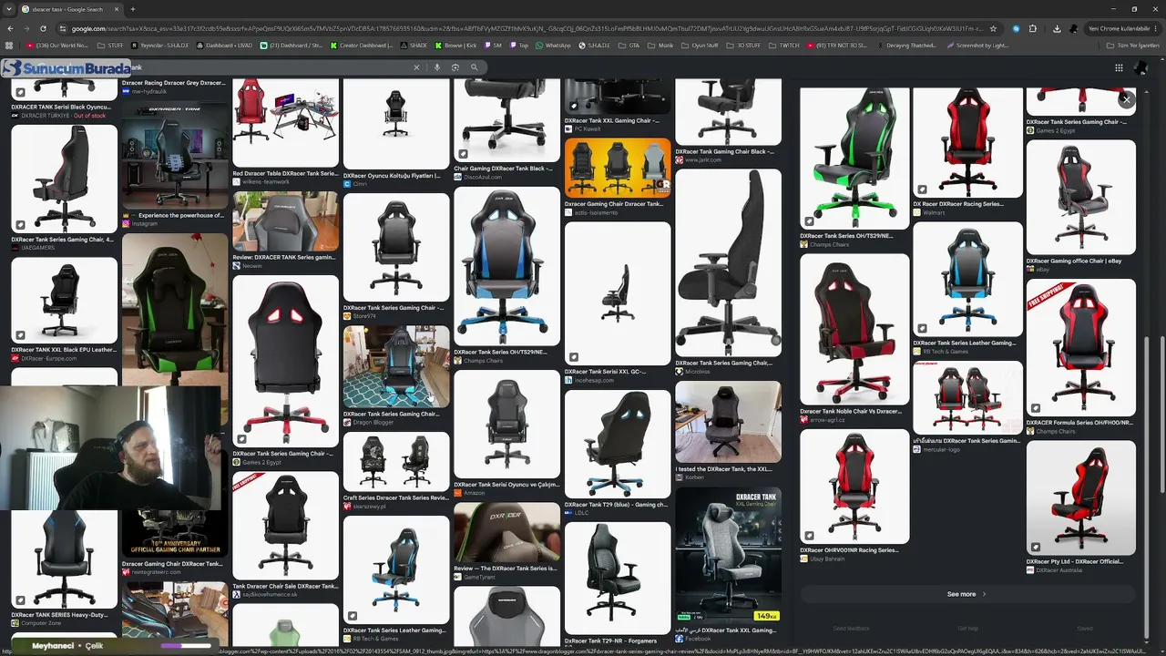1166x656 pixels.
Task: Open the site information icon in address bar
Action: (63, 28)
